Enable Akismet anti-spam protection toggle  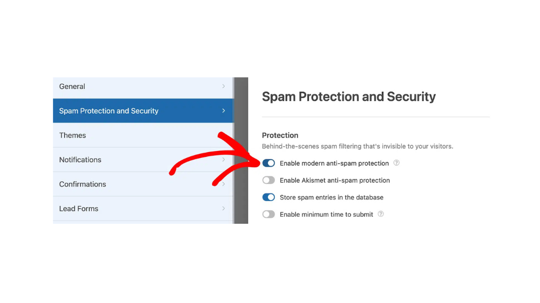(268, 180)
